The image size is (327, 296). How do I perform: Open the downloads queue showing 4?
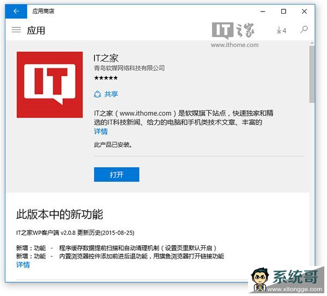(x=281, y=31)
